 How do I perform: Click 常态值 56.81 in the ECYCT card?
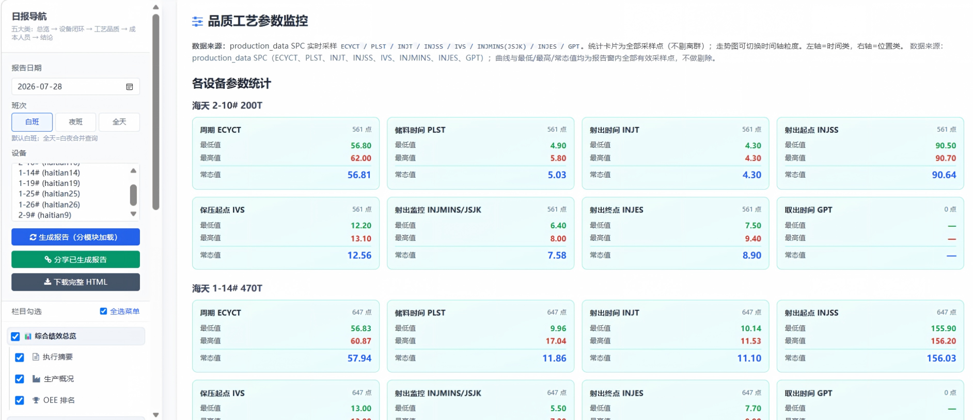click(359, 175)
